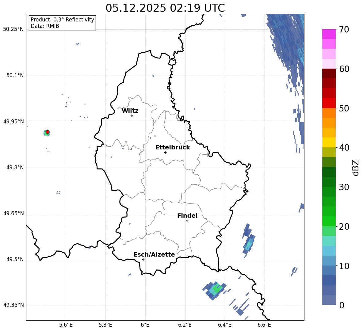Click the colorbar tick label 0
This screenshot has width=363, height=331.
point(342,305)
